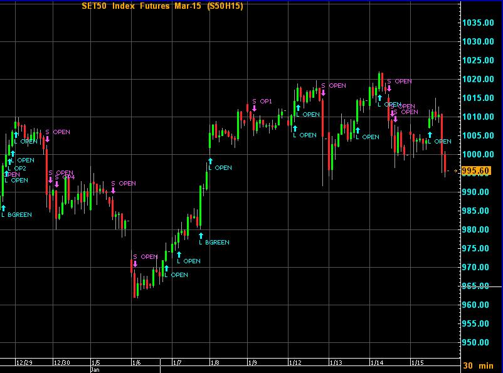The width and height of the screenshot is (503, 373).
Task: Click the 30 min timeframe label
Action: click(477, 365)
